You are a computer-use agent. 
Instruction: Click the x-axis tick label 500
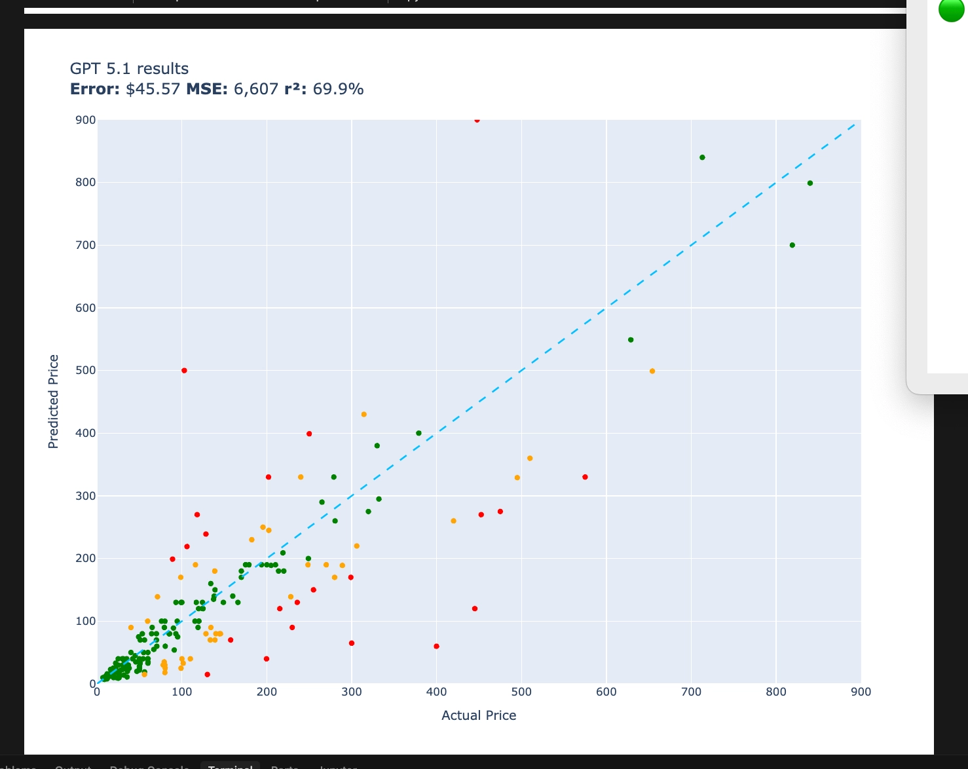coord(521,692)
